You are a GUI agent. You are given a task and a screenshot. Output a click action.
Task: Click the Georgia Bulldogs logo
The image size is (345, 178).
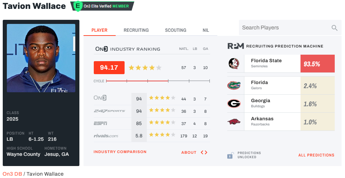[x=234, y=104]
